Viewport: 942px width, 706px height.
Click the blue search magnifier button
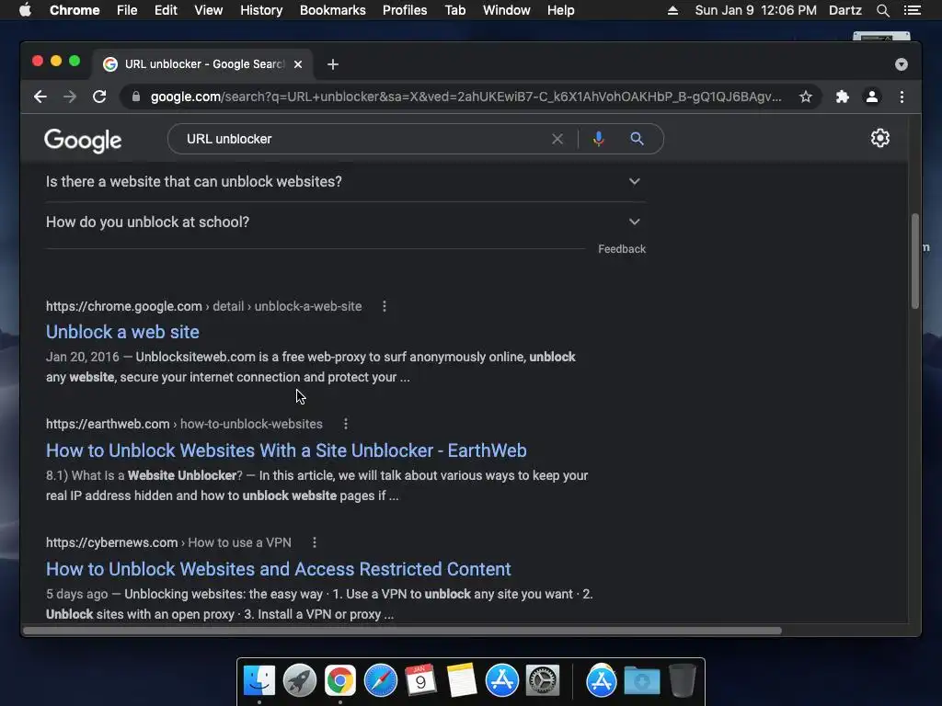coord(637,139)
